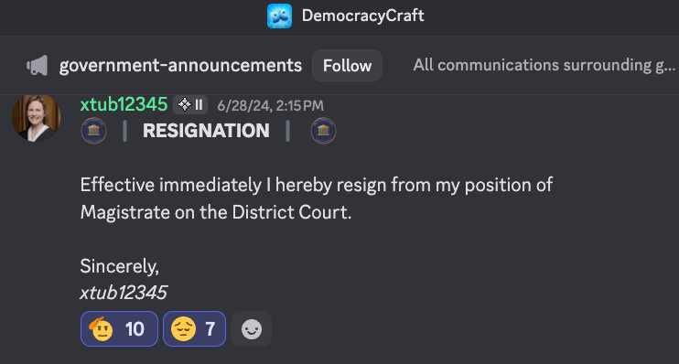
Task: Open xtub12345's profile avatar
Action: [36, 118]
